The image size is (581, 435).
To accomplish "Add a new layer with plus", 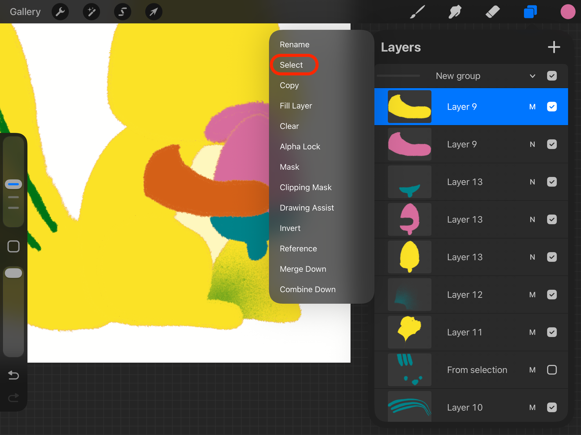I will pyautogui.click(x=554, y=47).
